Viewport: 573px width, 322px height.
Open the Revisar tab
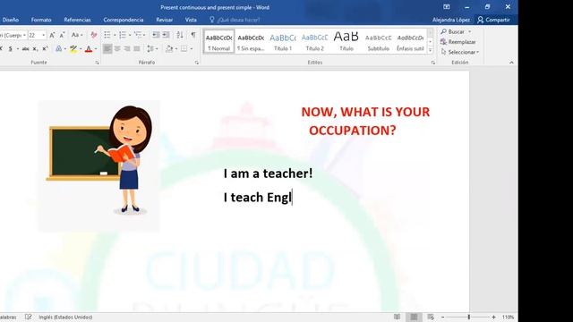coord(164,20)
